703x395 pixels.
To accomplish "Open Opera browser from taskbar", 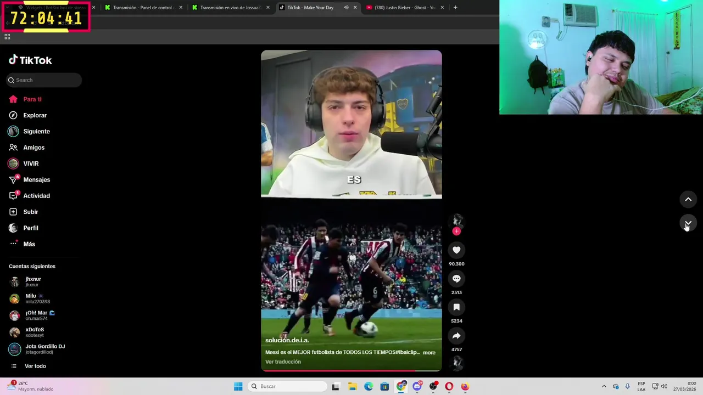I will [x=449, y=386].
